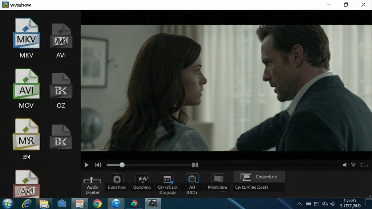Launch Internet Explorer from taskbar
The height and width of the screenshot is (209, 372).
click(x=26, y=204)
